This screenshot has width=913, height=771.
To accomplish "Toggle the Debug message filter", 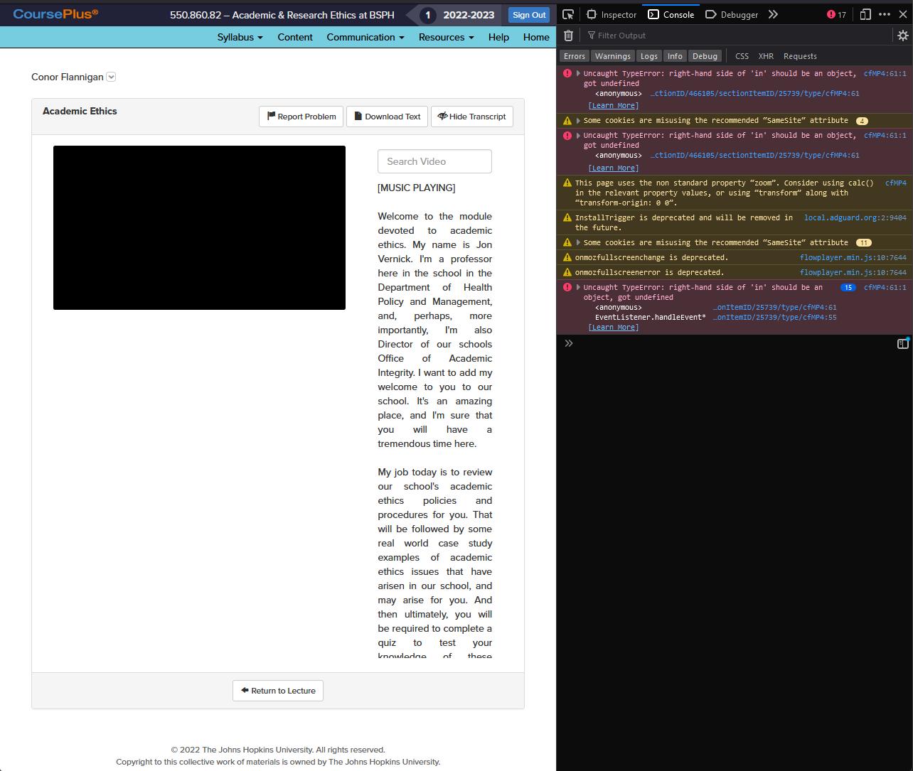I will (705, 55).
